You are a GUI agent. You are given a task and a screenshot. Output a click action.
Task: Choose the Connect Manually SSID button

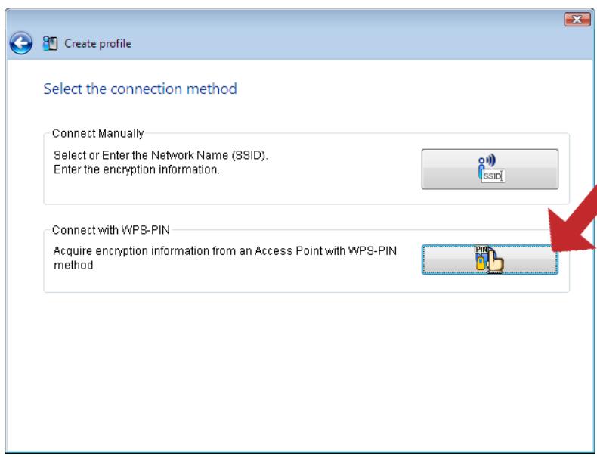coord(490,169)
